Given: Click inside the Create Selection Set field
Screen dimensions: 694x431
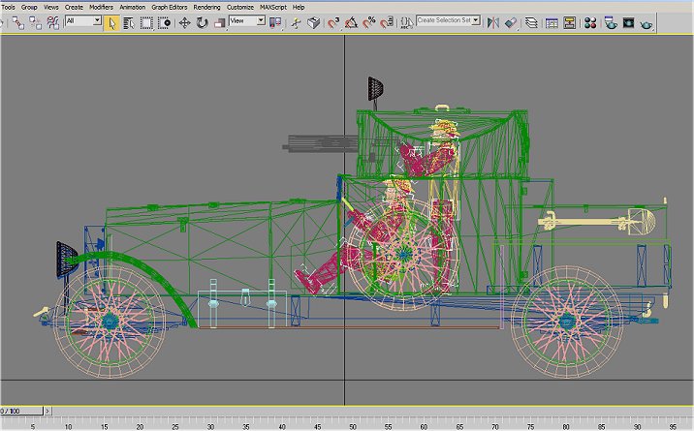Looking at the screenshot, I should coord(444,20).
